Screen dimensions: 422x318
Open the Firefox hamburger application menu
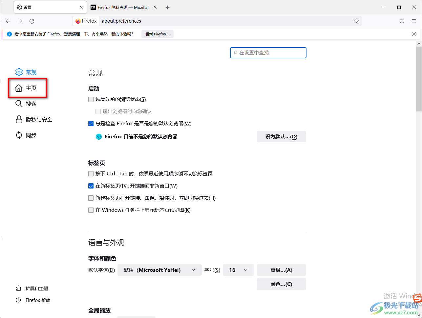(x=414, y=21)
